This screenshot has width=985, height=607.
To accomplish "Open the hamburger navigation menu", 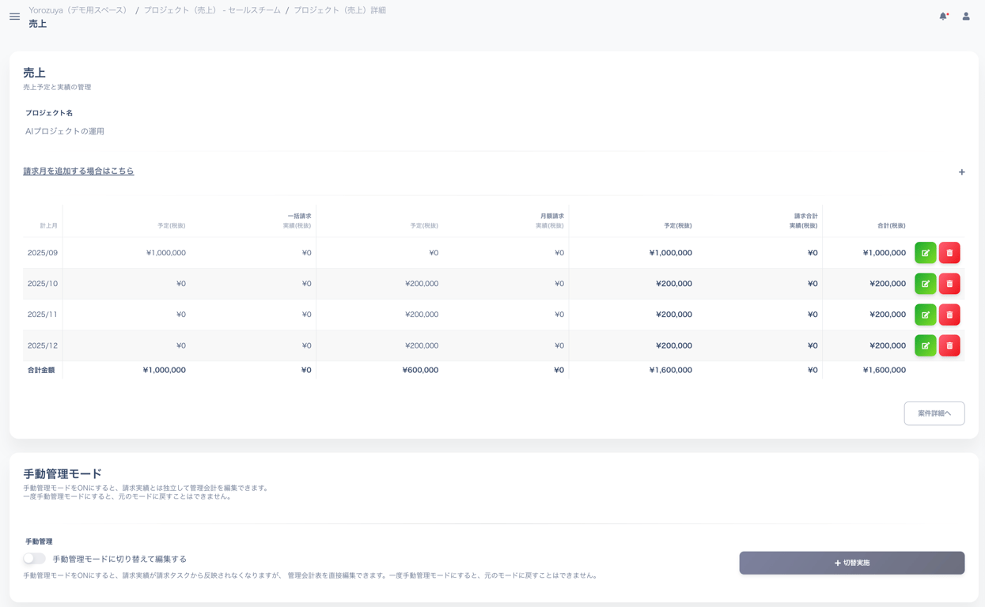I will (x=14, y=16).
